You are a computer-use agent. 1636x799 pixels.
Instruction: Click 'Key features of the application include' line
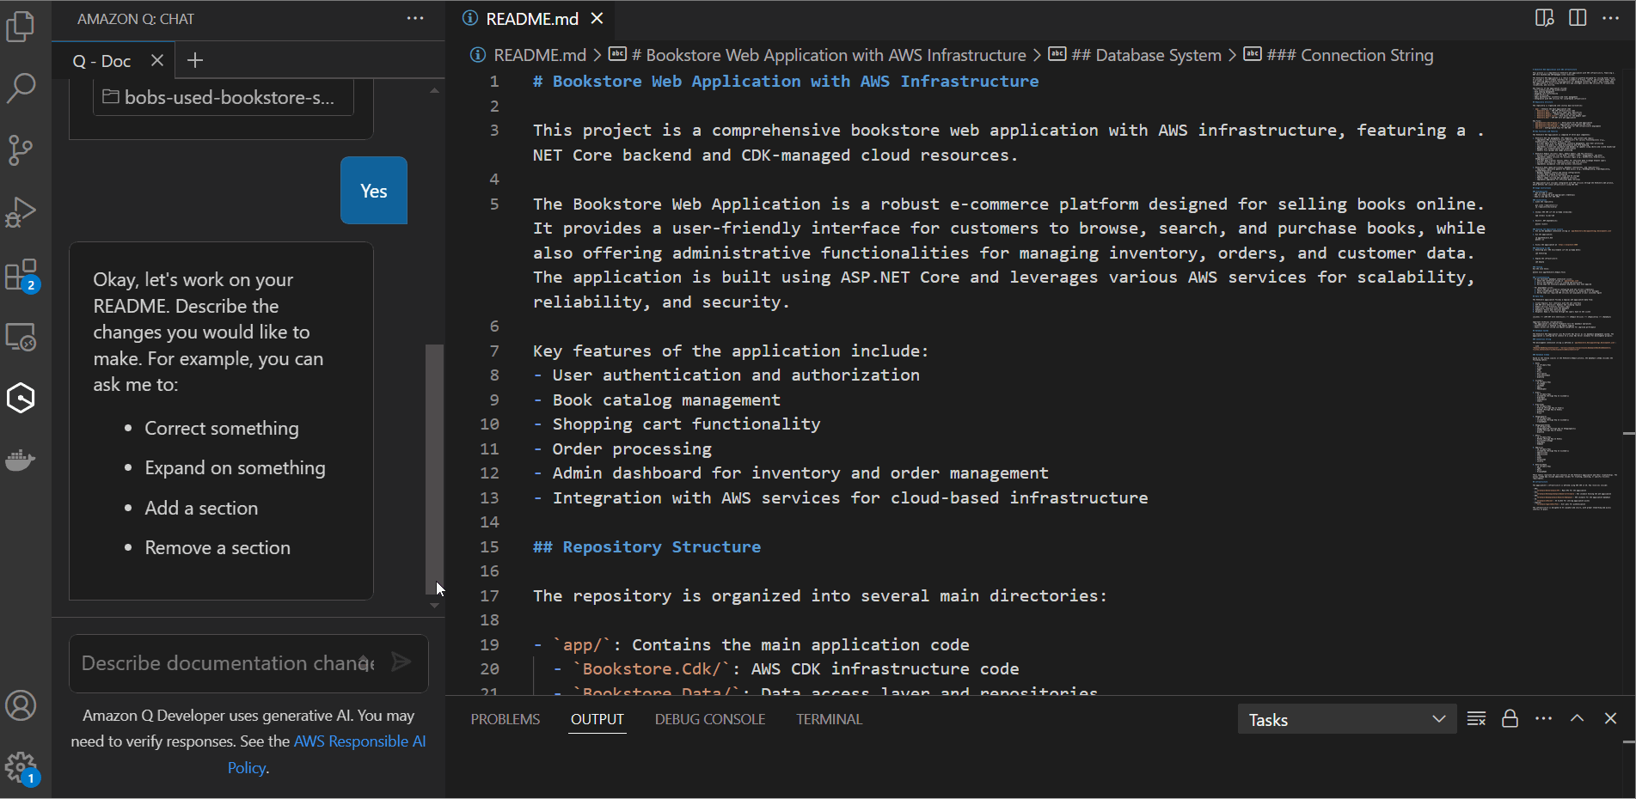[731, 351]
